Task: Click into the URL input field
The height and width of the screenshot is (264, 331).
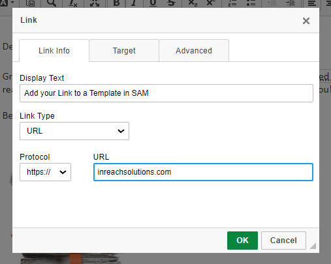Action: click(203, 172)
